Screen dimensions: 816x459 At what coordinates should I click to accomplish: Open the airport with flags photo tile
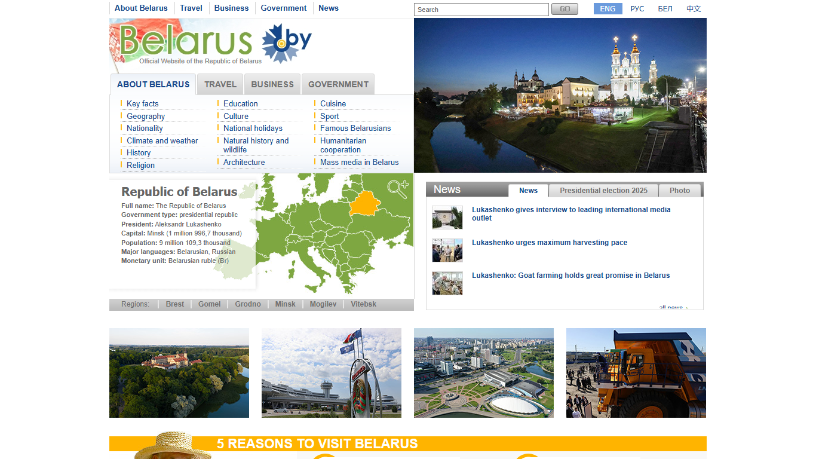(x=332, y=373)
